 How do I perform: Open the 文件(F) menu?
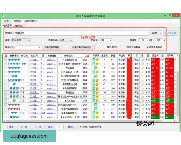[7, 21]
